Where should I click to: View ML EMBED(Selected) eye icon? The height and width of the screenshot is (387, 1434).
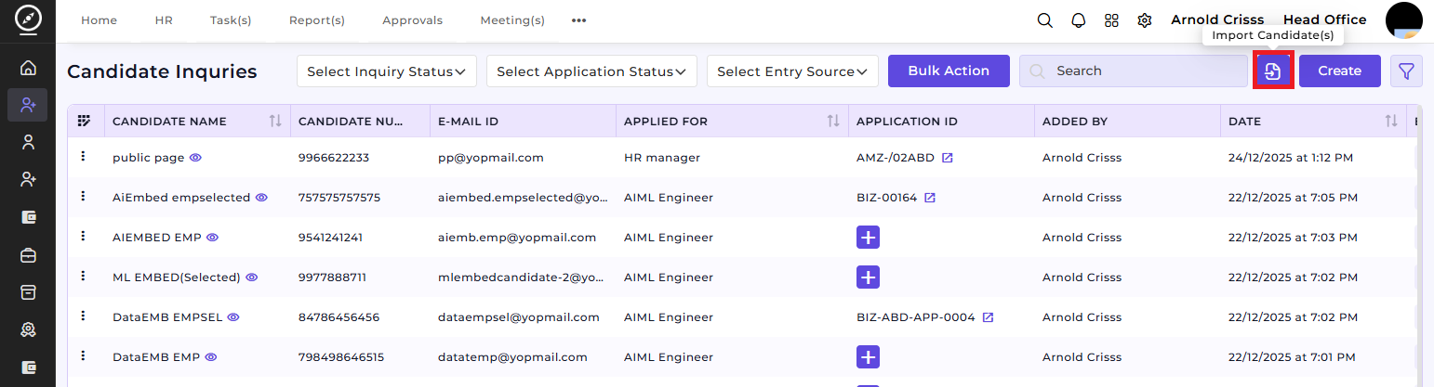pyautogui.click(x=251, y=277)
